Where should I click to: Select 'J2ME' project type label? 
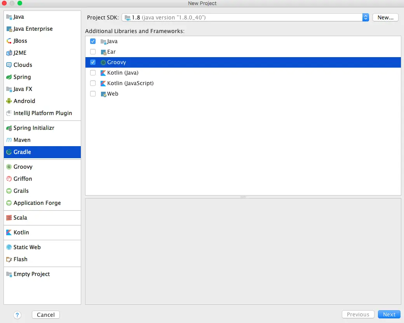tap(20, 53)
